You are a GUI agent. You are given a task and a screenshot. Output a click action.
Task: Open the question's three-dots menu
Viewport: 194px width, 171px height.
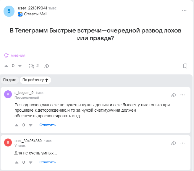click(x=185, y=10)
